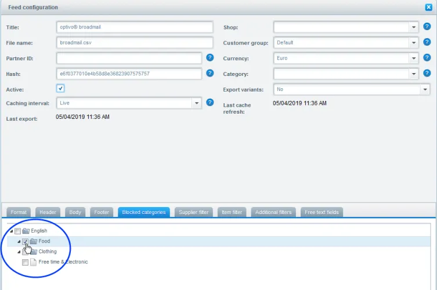Screen dimensions: 437x290
Task: Click the Title input field
Action: pyautogui.click(x=135, y=27)
